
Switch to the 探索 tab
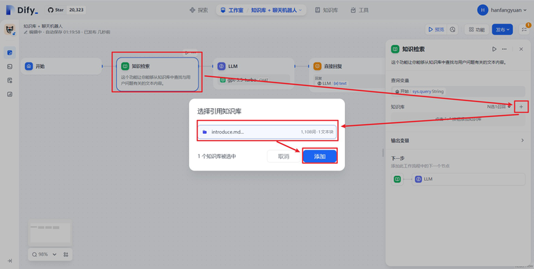tap(199, 10)
